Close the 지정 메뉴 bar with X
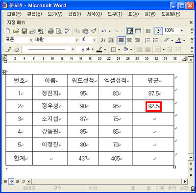Screen dimensions: 196x193 click(191, 23)
